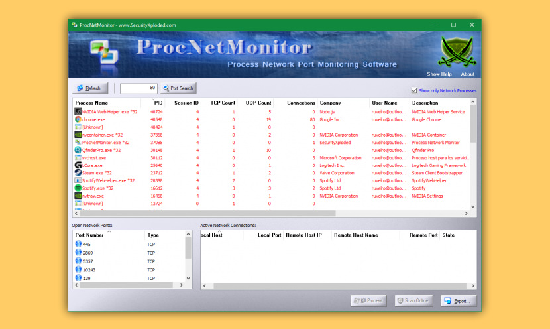Click the Valve Corporation company cell
The image size is (550, 329).
(x=337, y=173)
